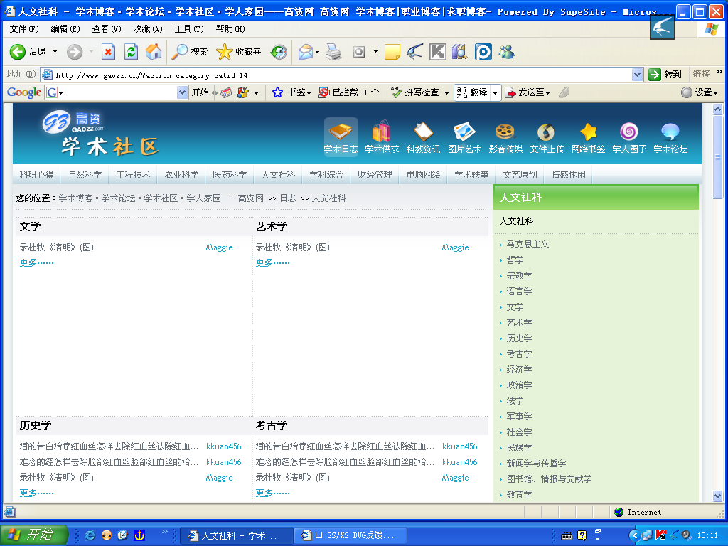Select 电脑网络 category tab
The image size is (728, 546).
423,175
